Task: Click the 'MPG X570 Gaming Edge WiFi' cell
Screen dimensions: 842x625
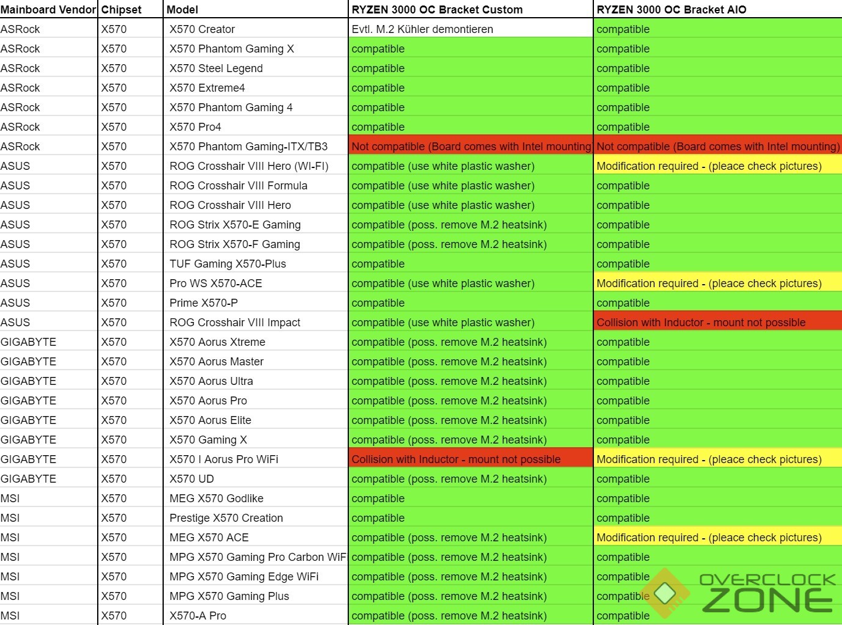Action: pyautogui.click(x=255, y=576)
